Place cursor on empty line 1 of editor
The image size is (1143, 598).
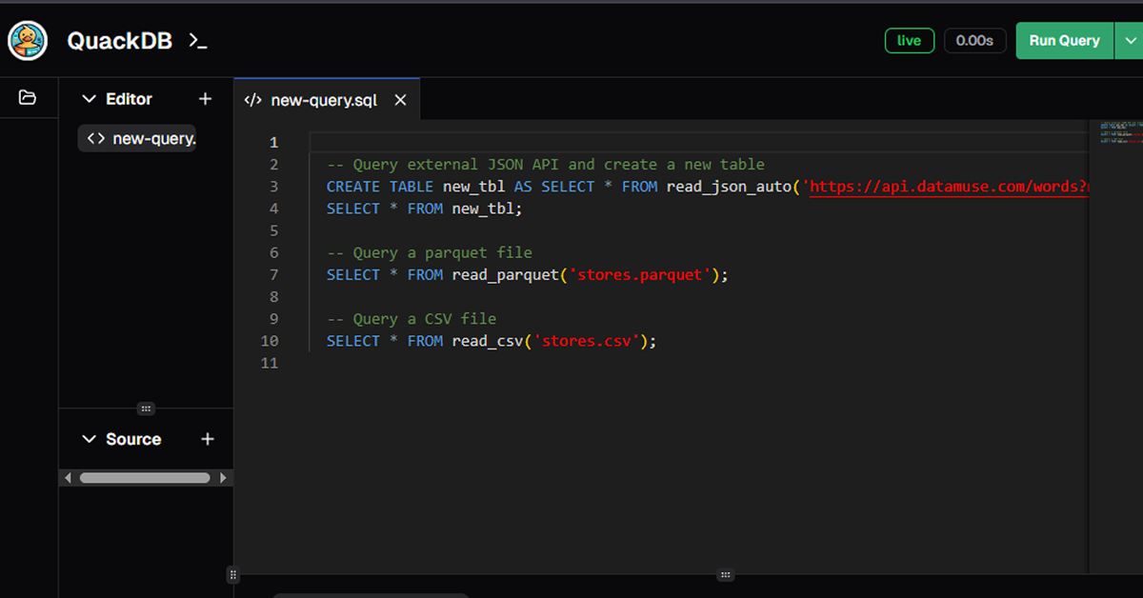point(698,142)
